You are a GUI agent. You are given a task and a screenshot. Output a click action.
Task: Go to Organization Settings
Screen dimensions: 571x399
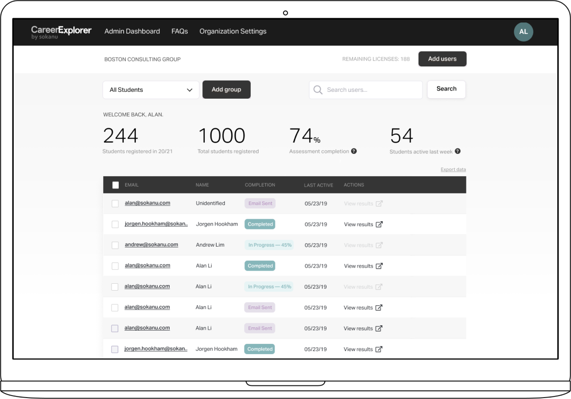[233, 31]
